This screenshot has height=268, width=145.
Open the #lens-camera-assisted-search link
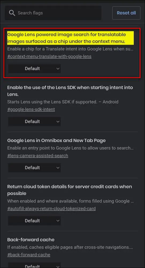[x=38, y=156]
